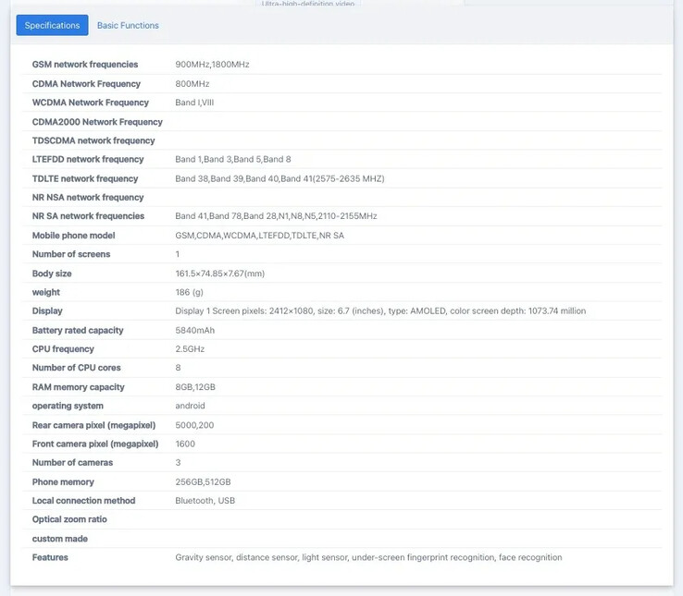Select the Features sensor list text
683x596 pixels.
[368, 557]
